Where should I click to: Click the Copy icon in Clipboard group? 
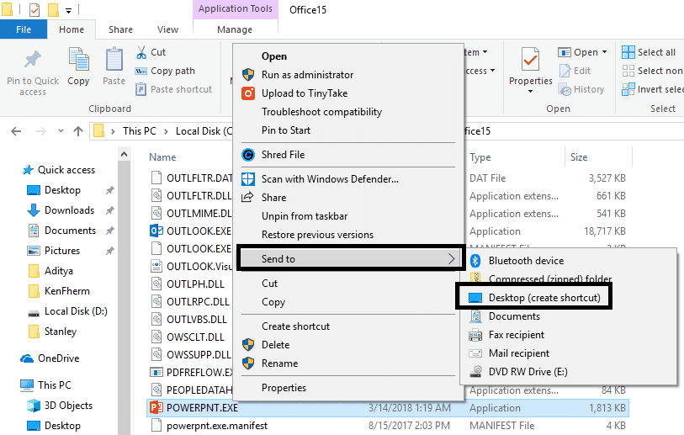tap(78, 60)
